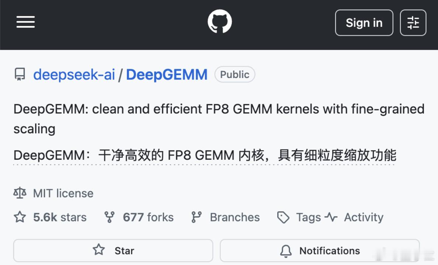Click the fork icon beside 677 forks
The width and height of the screenshot is (438, 265).
[109, 217]
